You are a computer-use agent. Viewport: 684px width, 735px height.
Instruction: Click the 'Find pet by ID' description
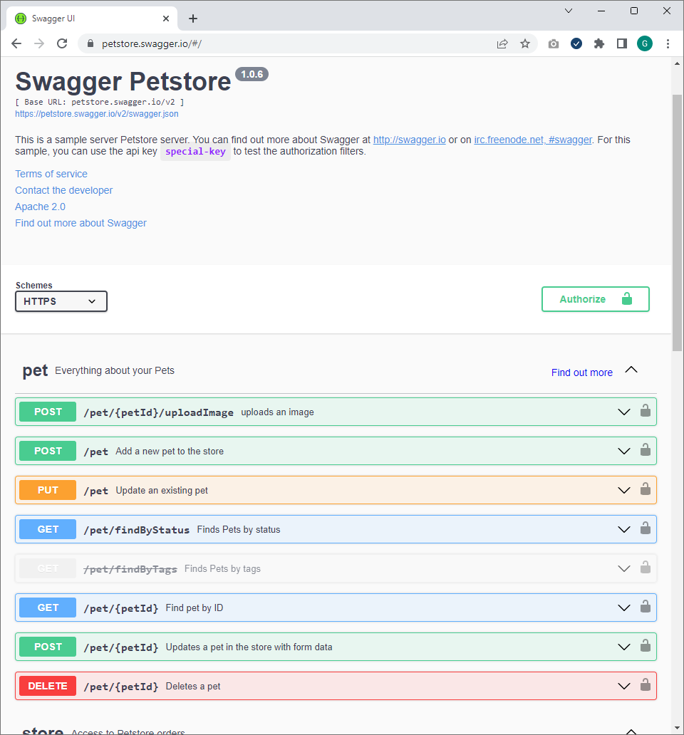coord(194,608)
